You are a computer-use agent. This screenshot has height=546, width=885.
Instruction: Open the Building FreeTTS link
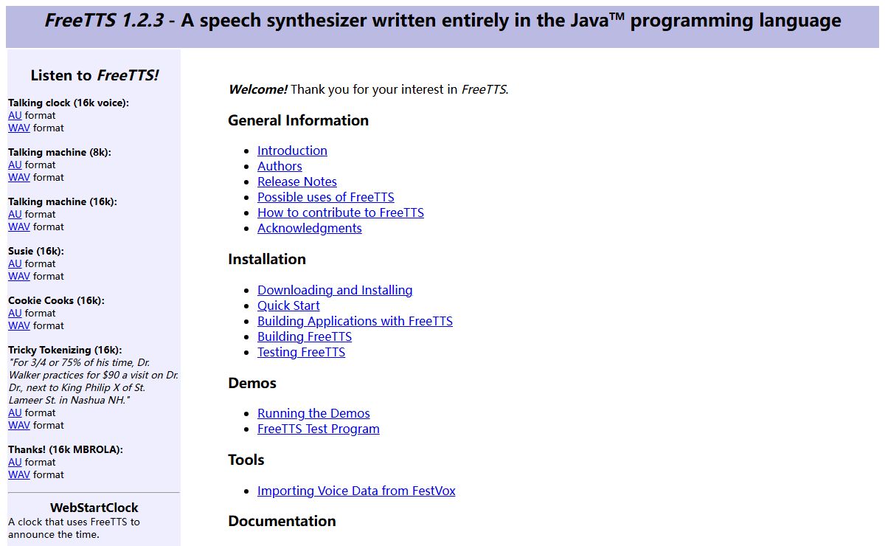point(305,336)
